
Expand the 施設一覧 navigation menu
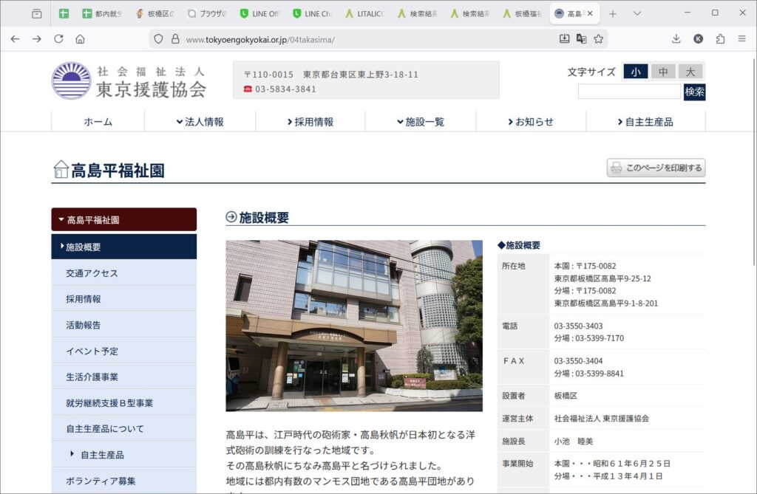pos(420,122)
